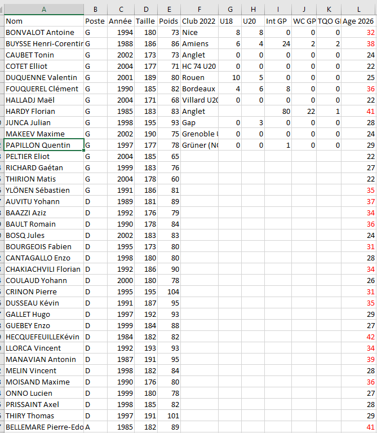This screenshot has width=377, height=433.
Task: Select cell 'JUNCA Julian'
Action: (x=44, y=122)
